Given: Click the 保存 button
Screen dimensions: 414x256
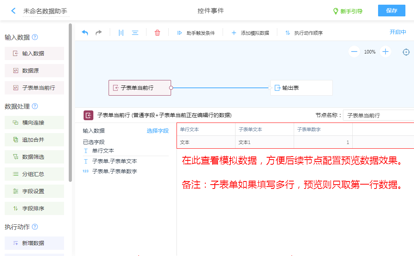Looking at the screenshot, I should [391, 11].
